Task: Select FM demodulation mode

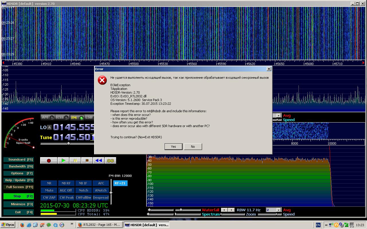Action: pyautogui.click(x=77, y=117)
